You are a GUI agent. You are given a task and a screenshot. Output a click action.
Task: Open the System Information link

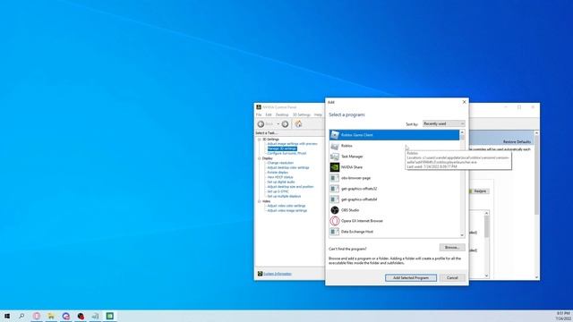coord(278,274)
